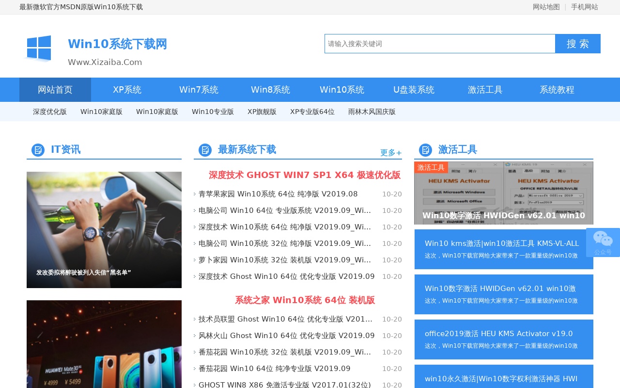The width and height of the screenshot is (620, 388).
Task: Select the 深度优化版 sub-nav link
Action: coord(50,112)
